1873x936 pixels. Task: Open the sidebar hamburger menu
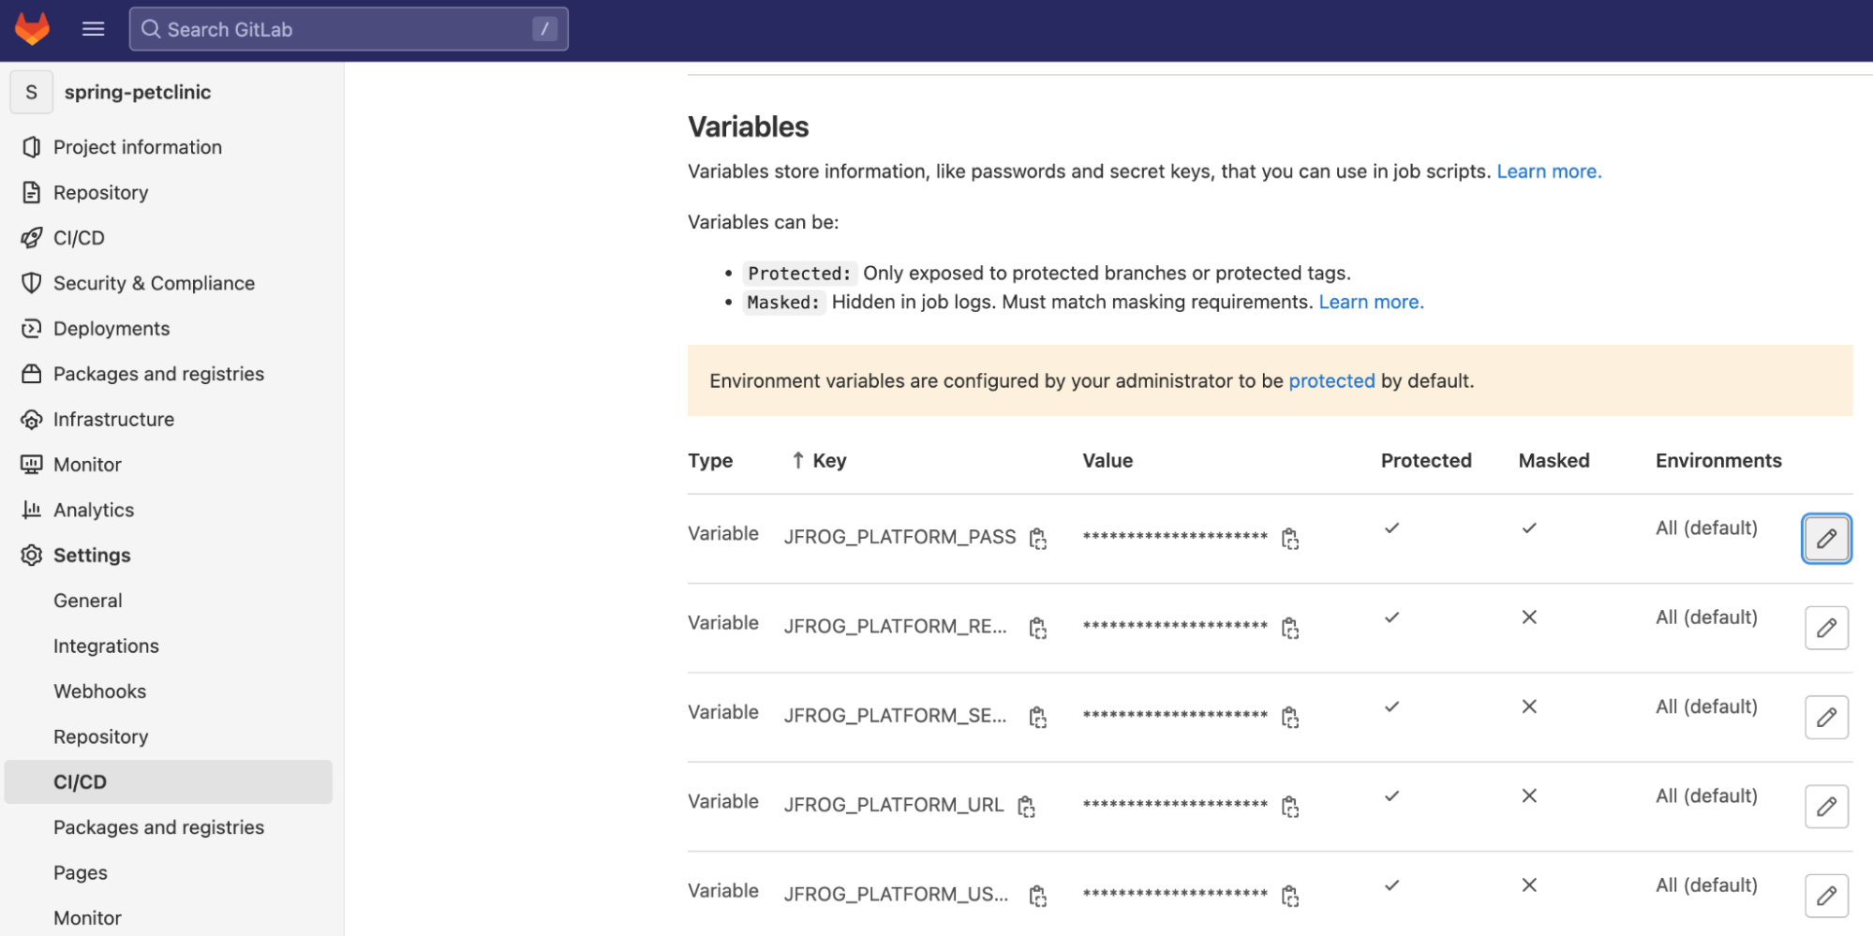[x=93, y=28]
